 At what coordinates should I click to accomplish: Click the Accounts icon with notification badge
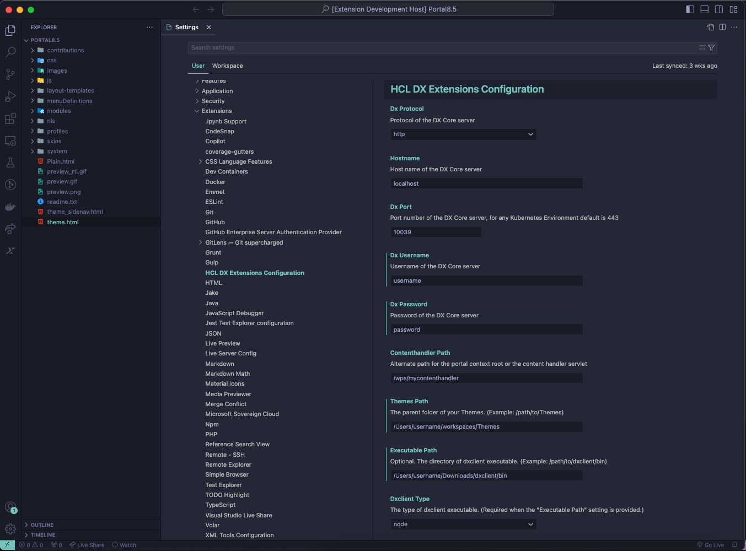[x=10, y=506]
